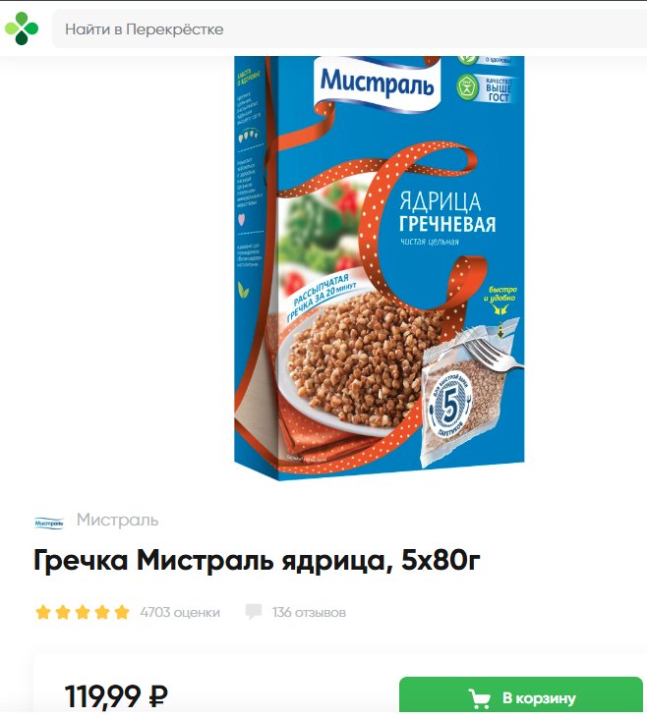Screen dimensions: 647x718
Task: Click the fifth rating star
Action: (x=122, y=612)
